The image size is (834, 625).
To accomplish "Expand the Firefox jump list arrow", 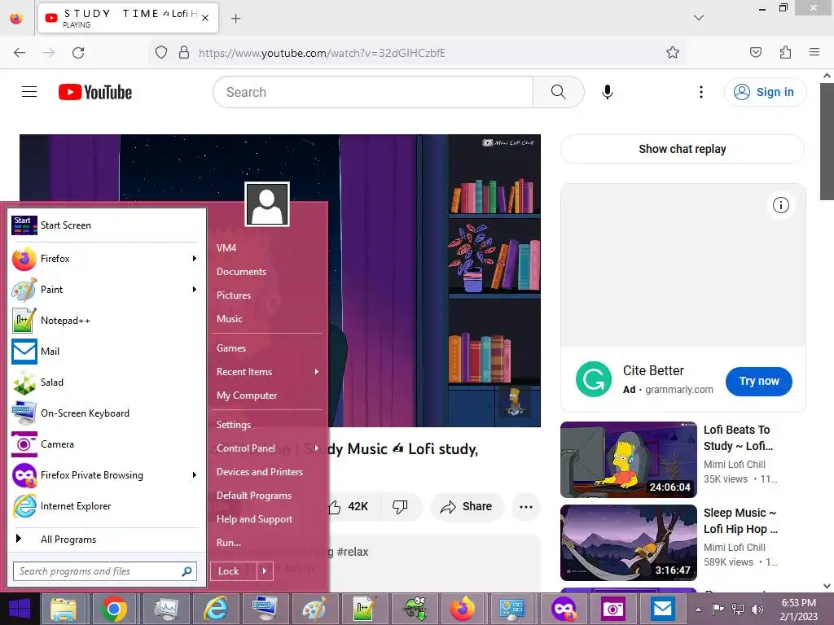I will (x=194, y=258).
